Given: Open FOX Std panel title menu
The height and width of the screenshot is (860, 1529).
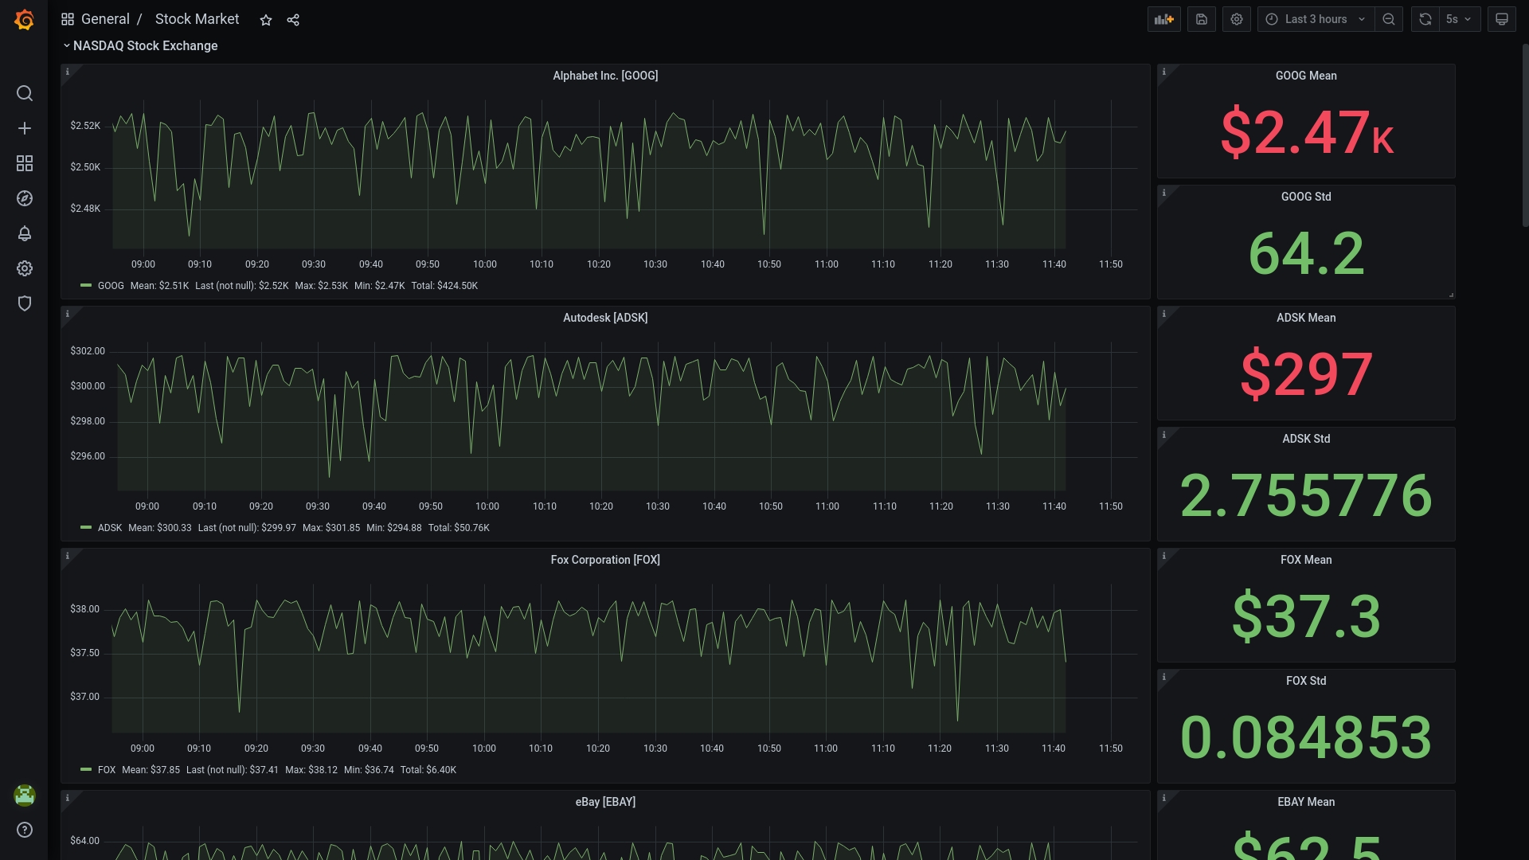Looking at the screenshot, I should (1306, 681).
